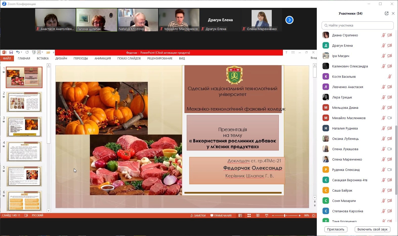Show next video participants with blue arrow
398x236 pixels.
click(x=289, y=20)
